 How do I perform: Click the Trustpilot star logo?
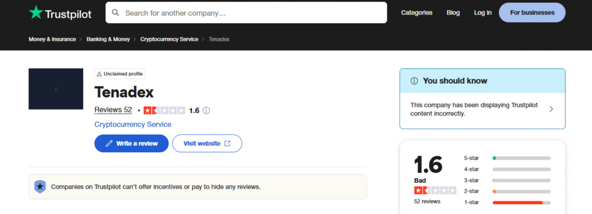(36, 12)
